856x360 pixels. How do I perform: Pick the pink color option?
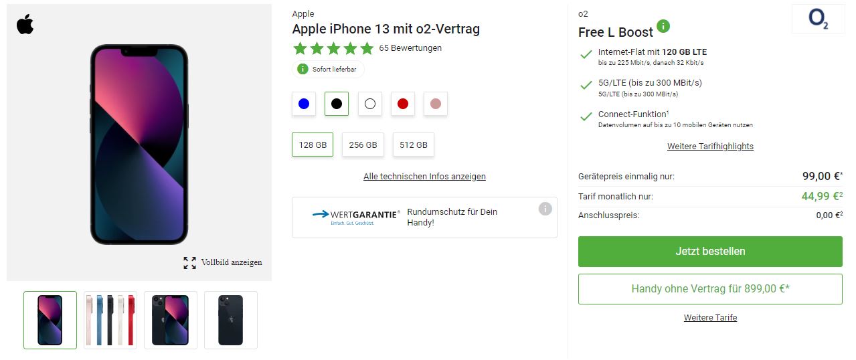tap(435, 104)
